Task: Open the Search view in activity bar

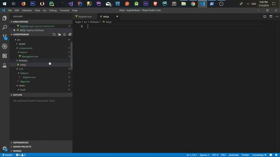Action: 5,27
